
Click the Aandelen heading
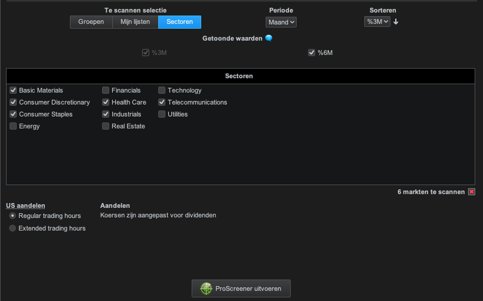click(115, 205)
